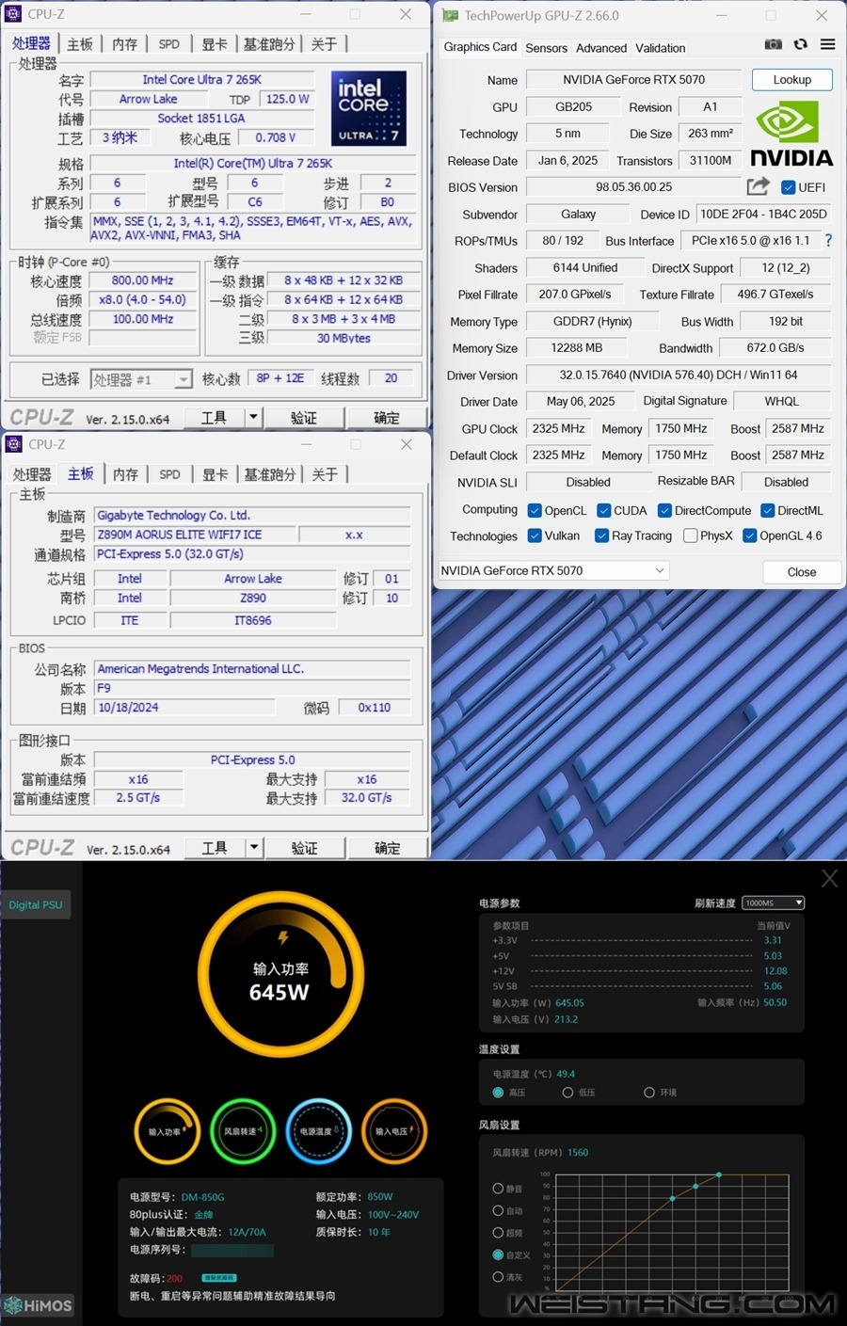Close the Digital PSU panel with the X icon
This screenshot has width=847, height=1326.
point(829,878)
